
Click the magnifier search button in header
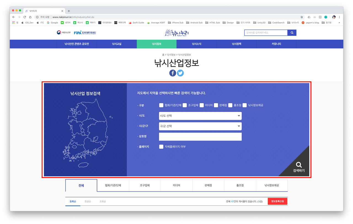[x=292, y=33]
